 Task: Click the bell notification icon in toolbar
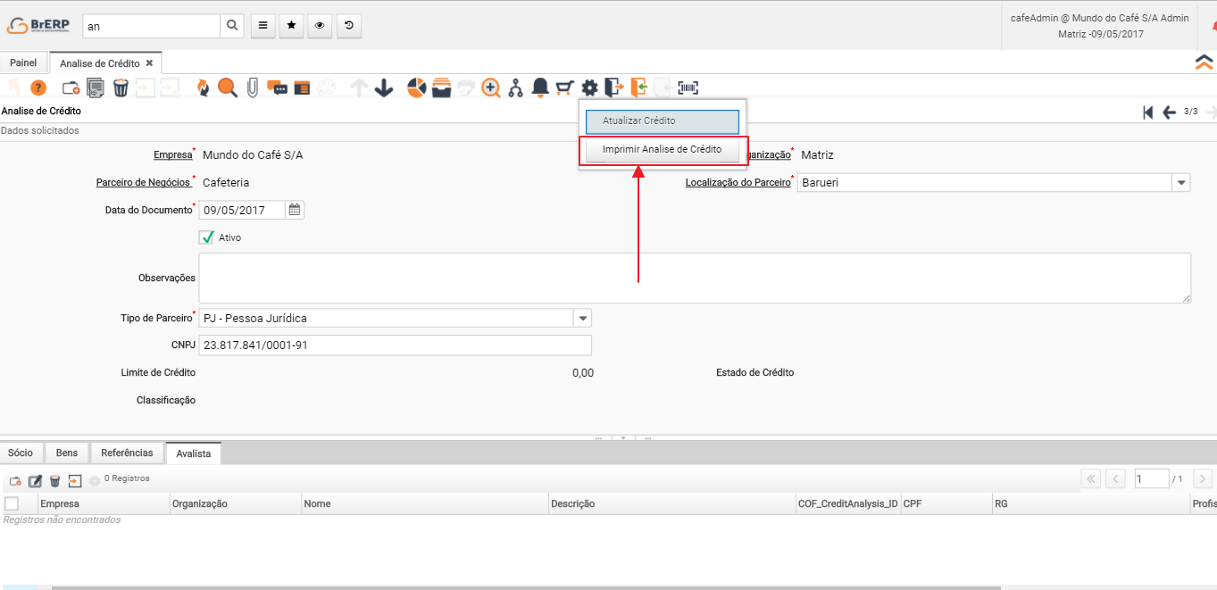(540, 87)
